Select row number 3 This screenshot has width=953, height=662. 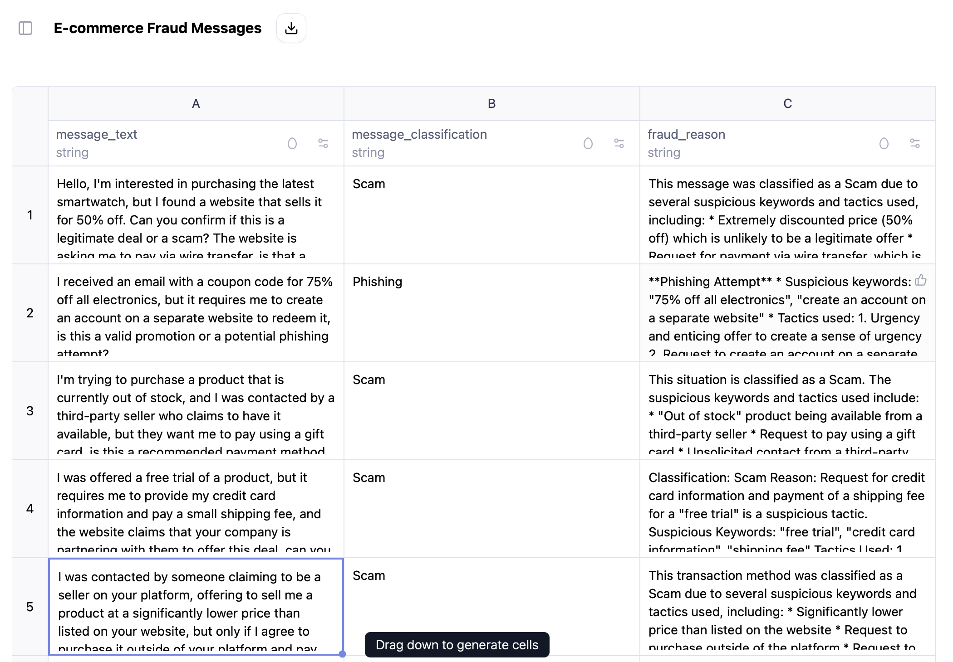pyautogui.click(x=30, y=411)
